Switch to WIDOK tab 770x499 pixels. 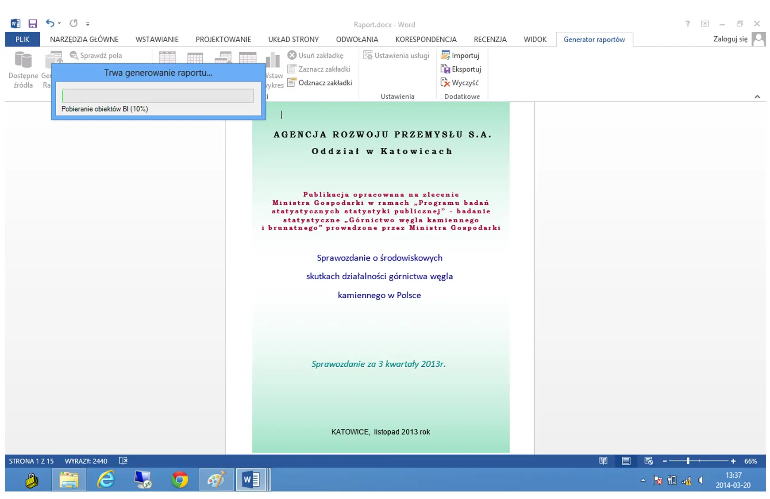point(535,39)
